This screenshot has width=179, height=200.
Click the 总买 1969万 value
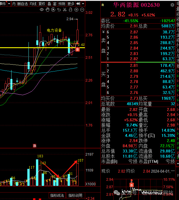click(x=168, y=98)
